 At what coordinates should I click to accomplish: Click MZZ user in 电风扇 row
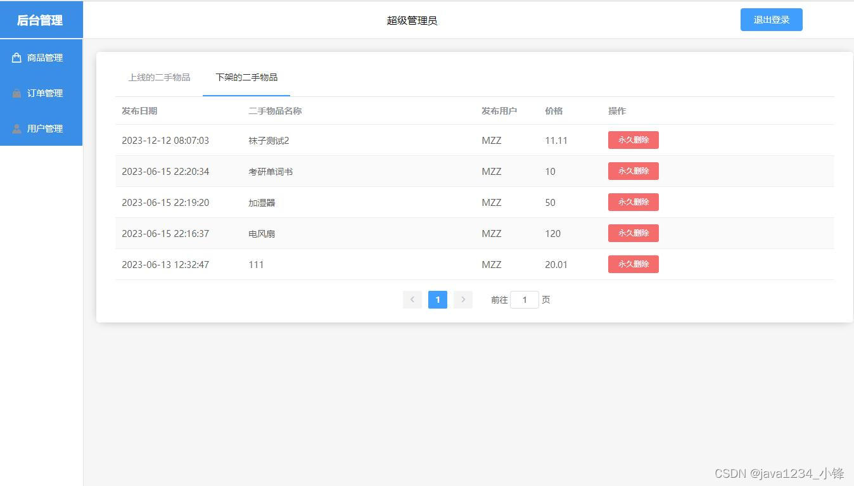tap(492, 234)
